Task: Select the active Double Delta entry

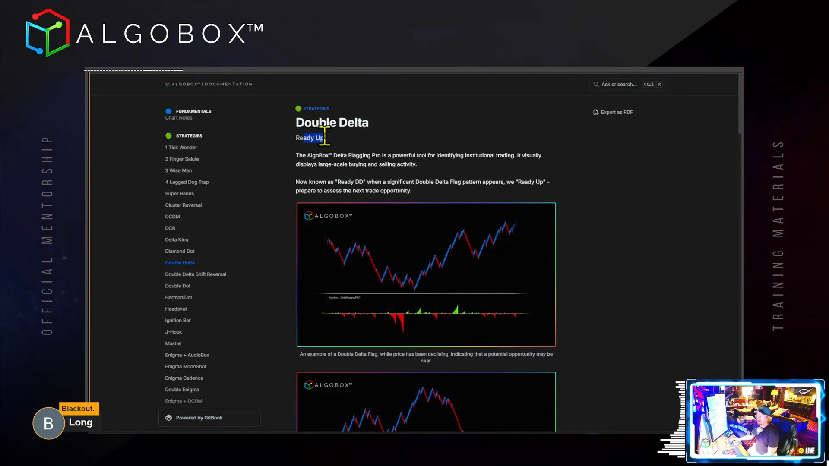Action: [180, 263]
